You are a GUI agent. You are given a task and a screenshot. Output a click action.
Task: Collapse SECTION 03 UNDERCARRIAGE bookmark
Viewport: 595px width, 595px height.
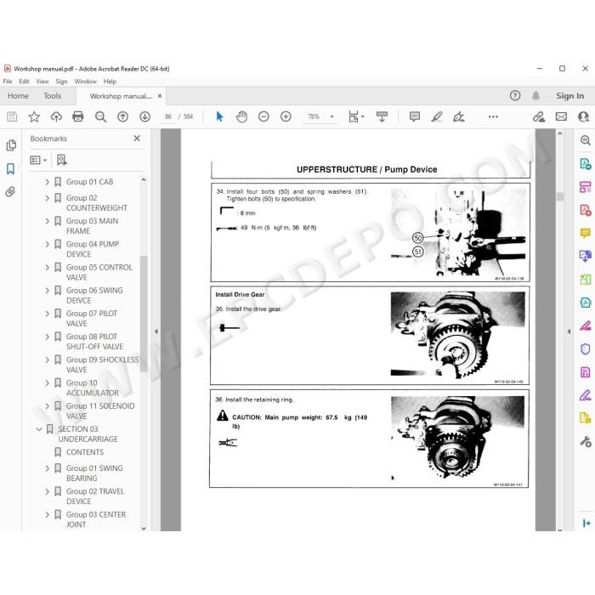39,429
